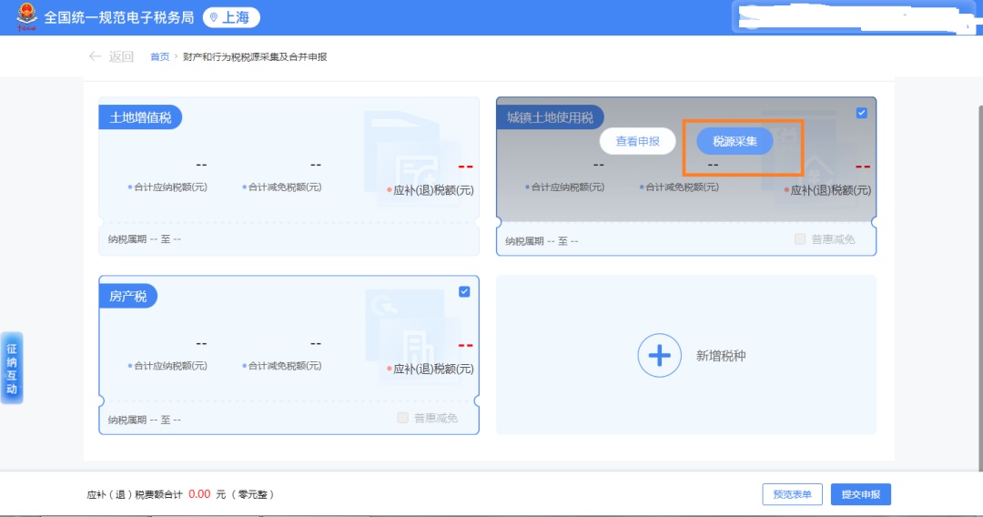Viewport: 983px width, 517px height.
Task: Open the 上海 location selector
Action: (x=231, y=17)
